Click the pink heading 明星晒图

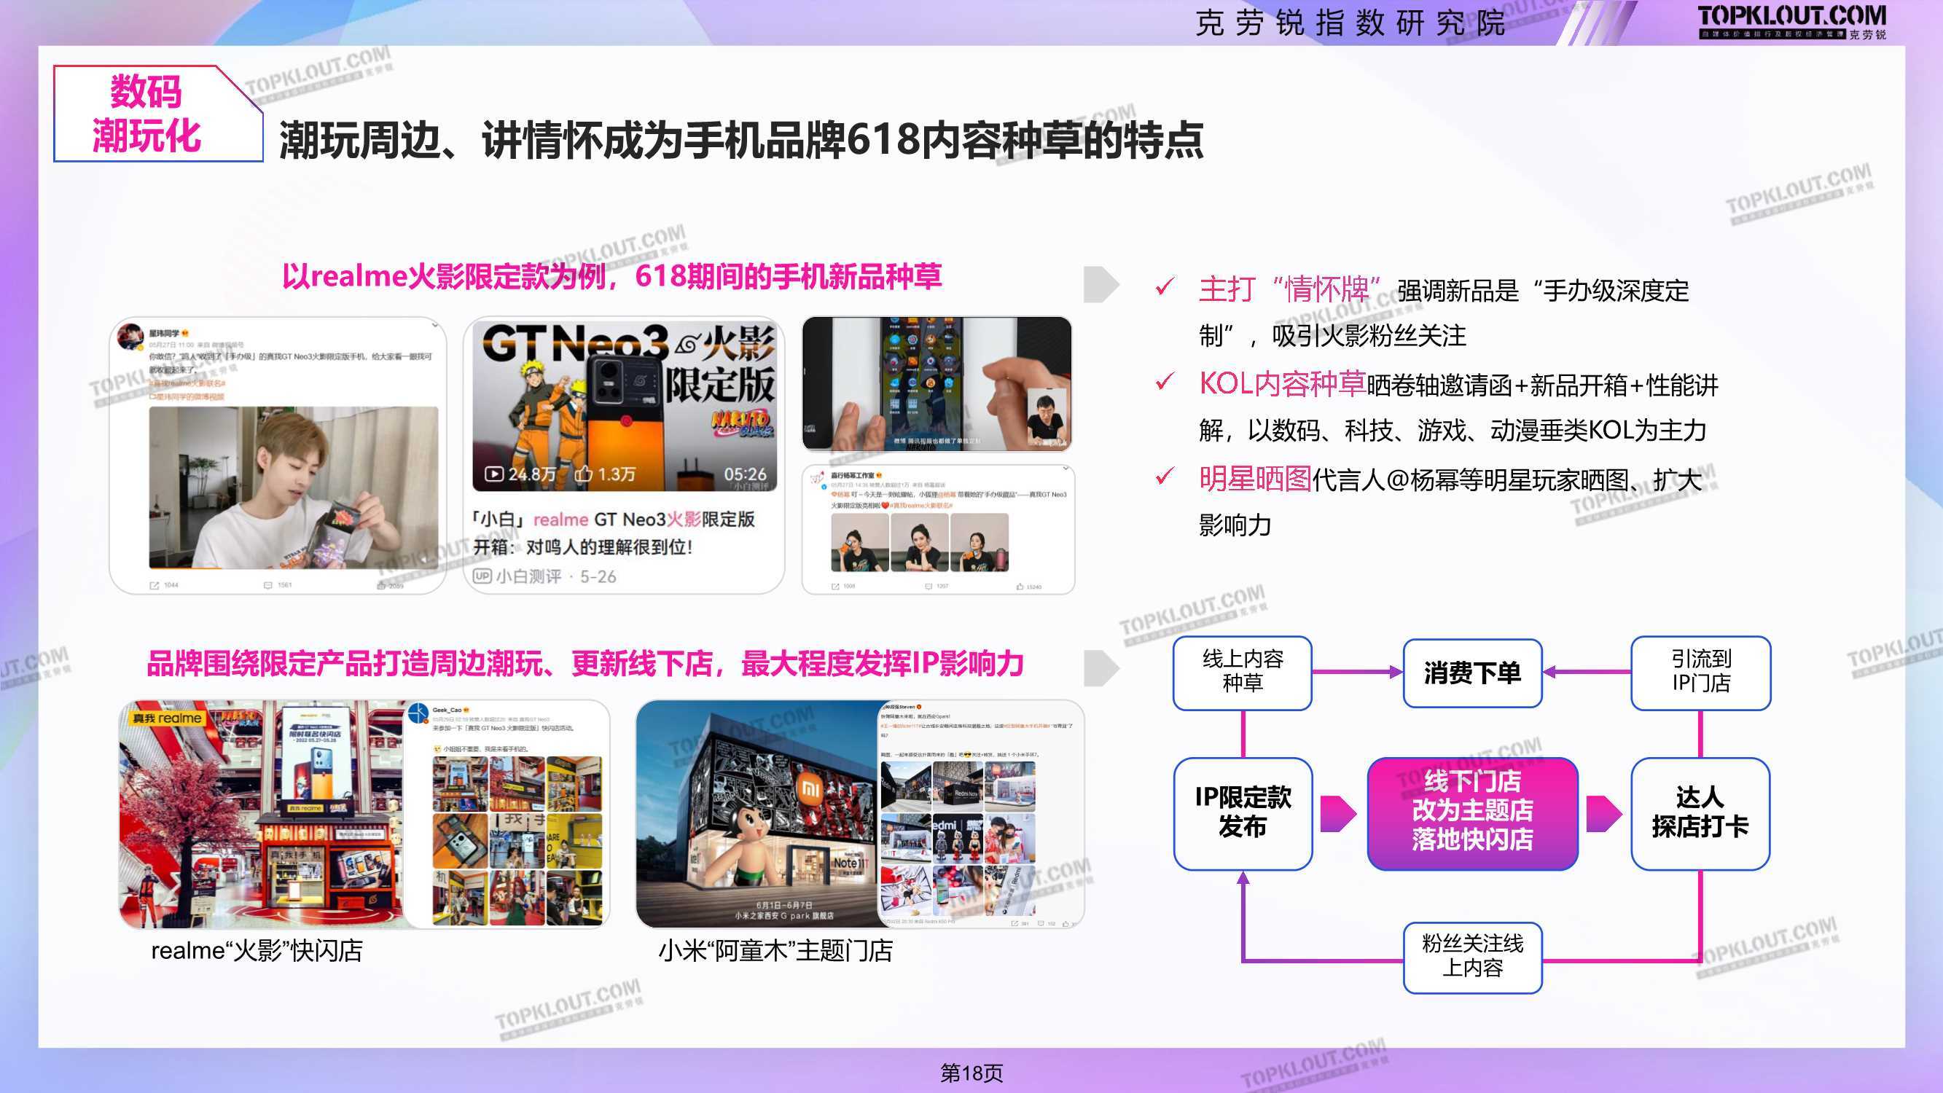pos(1254,478)
